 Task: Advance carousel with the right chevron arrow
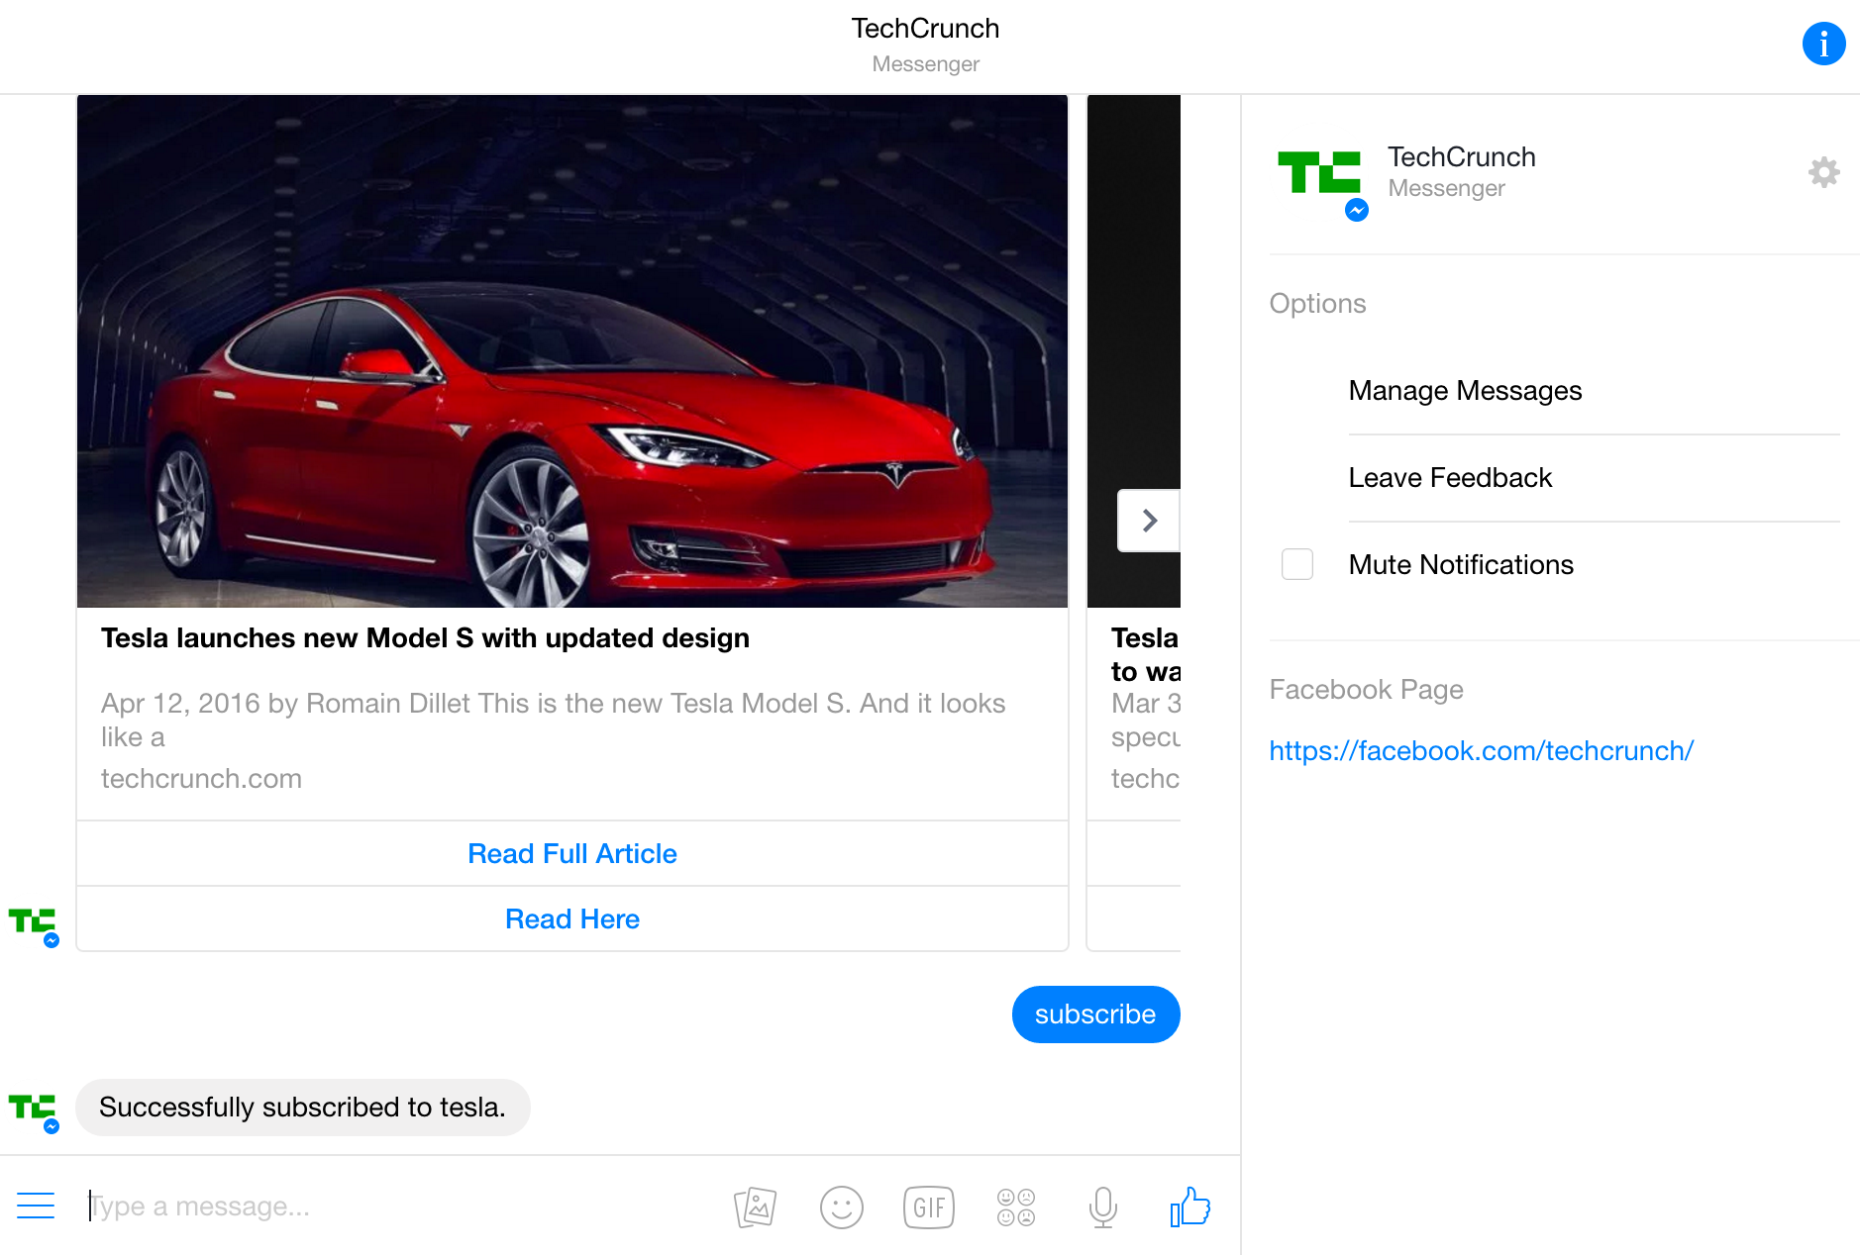(1149, 521)
